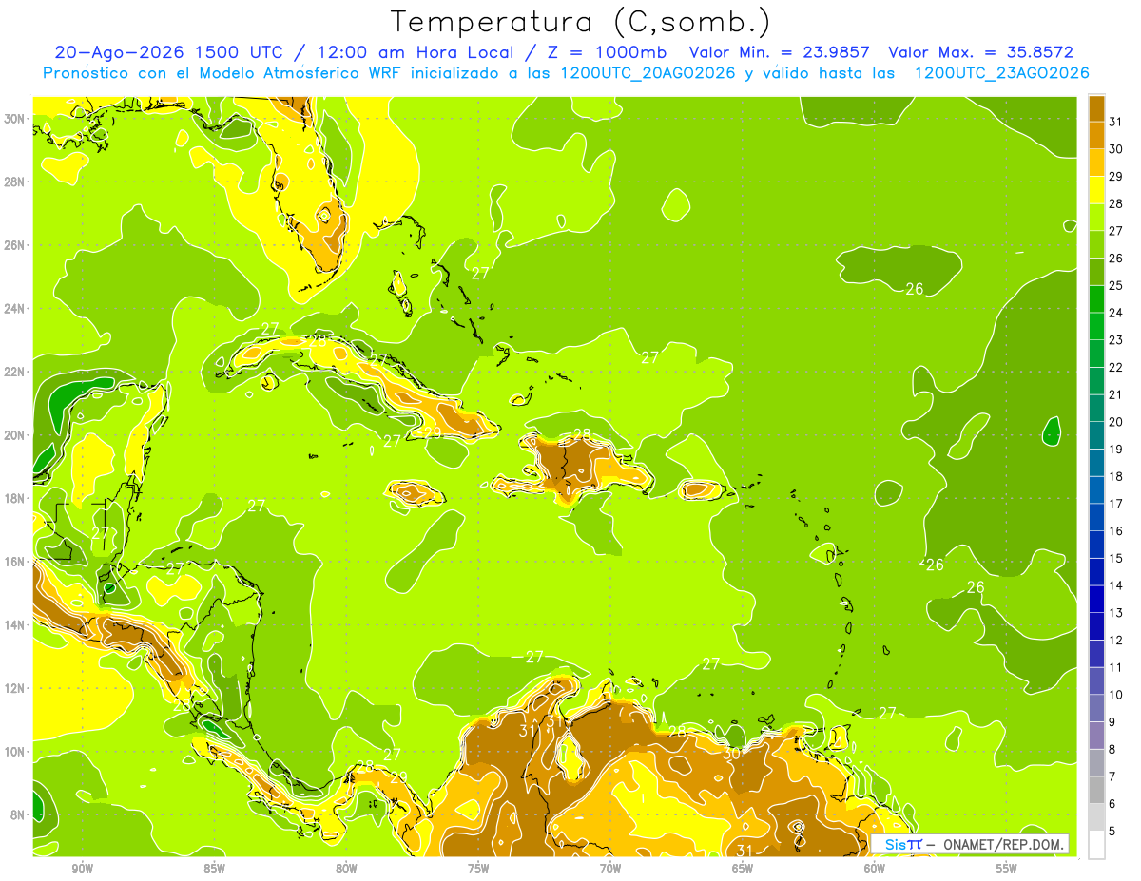
Task: Click the color bar segment between 30 and 31
Action: coord(1096,135)
